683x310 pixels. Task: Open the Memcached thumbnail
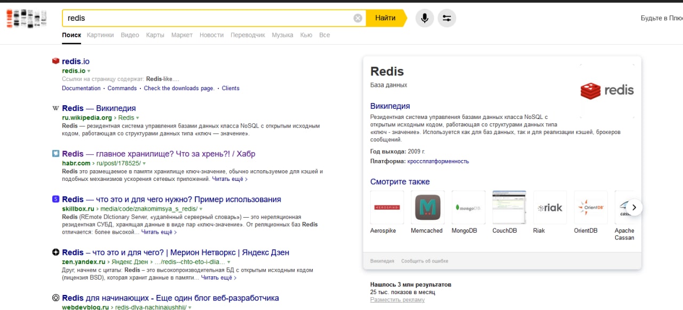coord(427,207)
